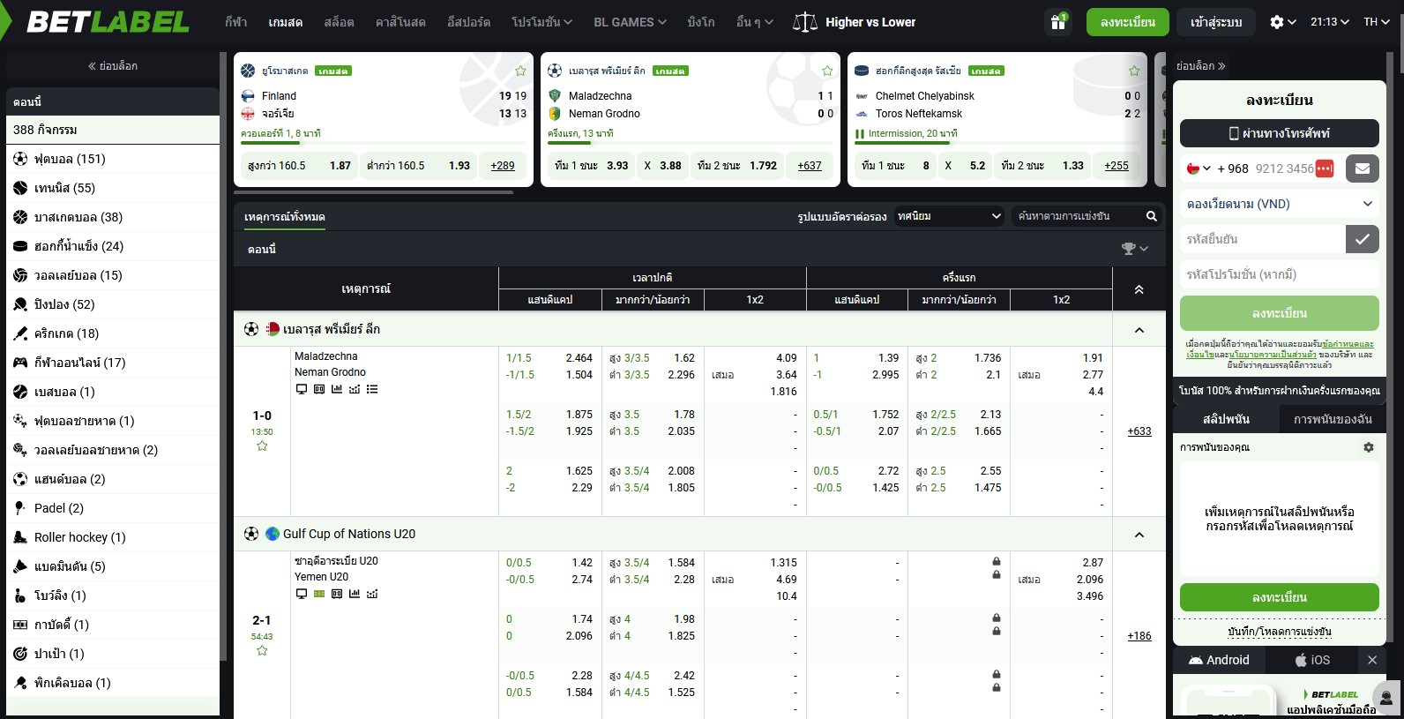Select the iOS app tab
The height and width of the screenshot is (719, 1404).
coord(1312,660)
